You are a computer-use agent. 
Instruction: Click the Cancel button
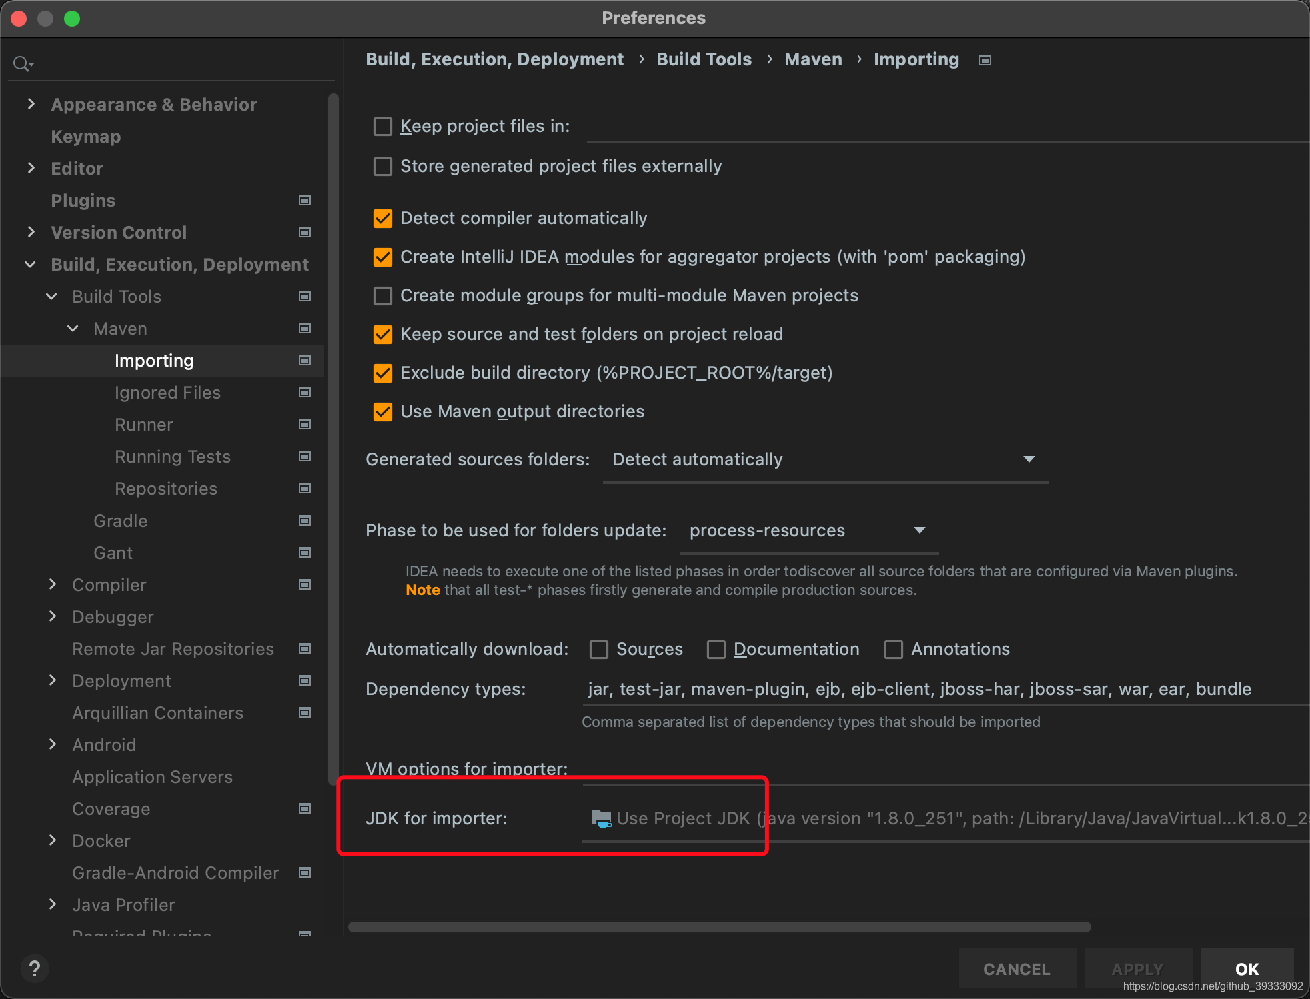[x=1017, y=969]
